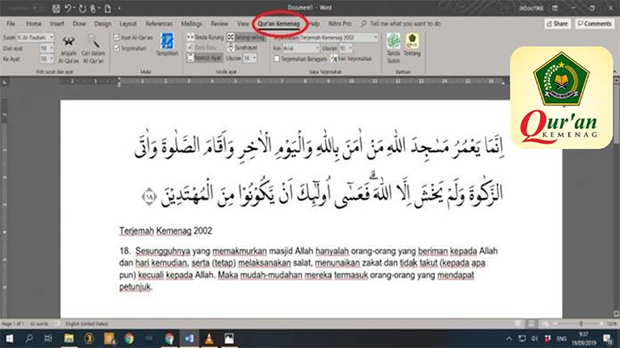Open taskbar search
This screenshot has height=348, width=620.
point(29,338)
